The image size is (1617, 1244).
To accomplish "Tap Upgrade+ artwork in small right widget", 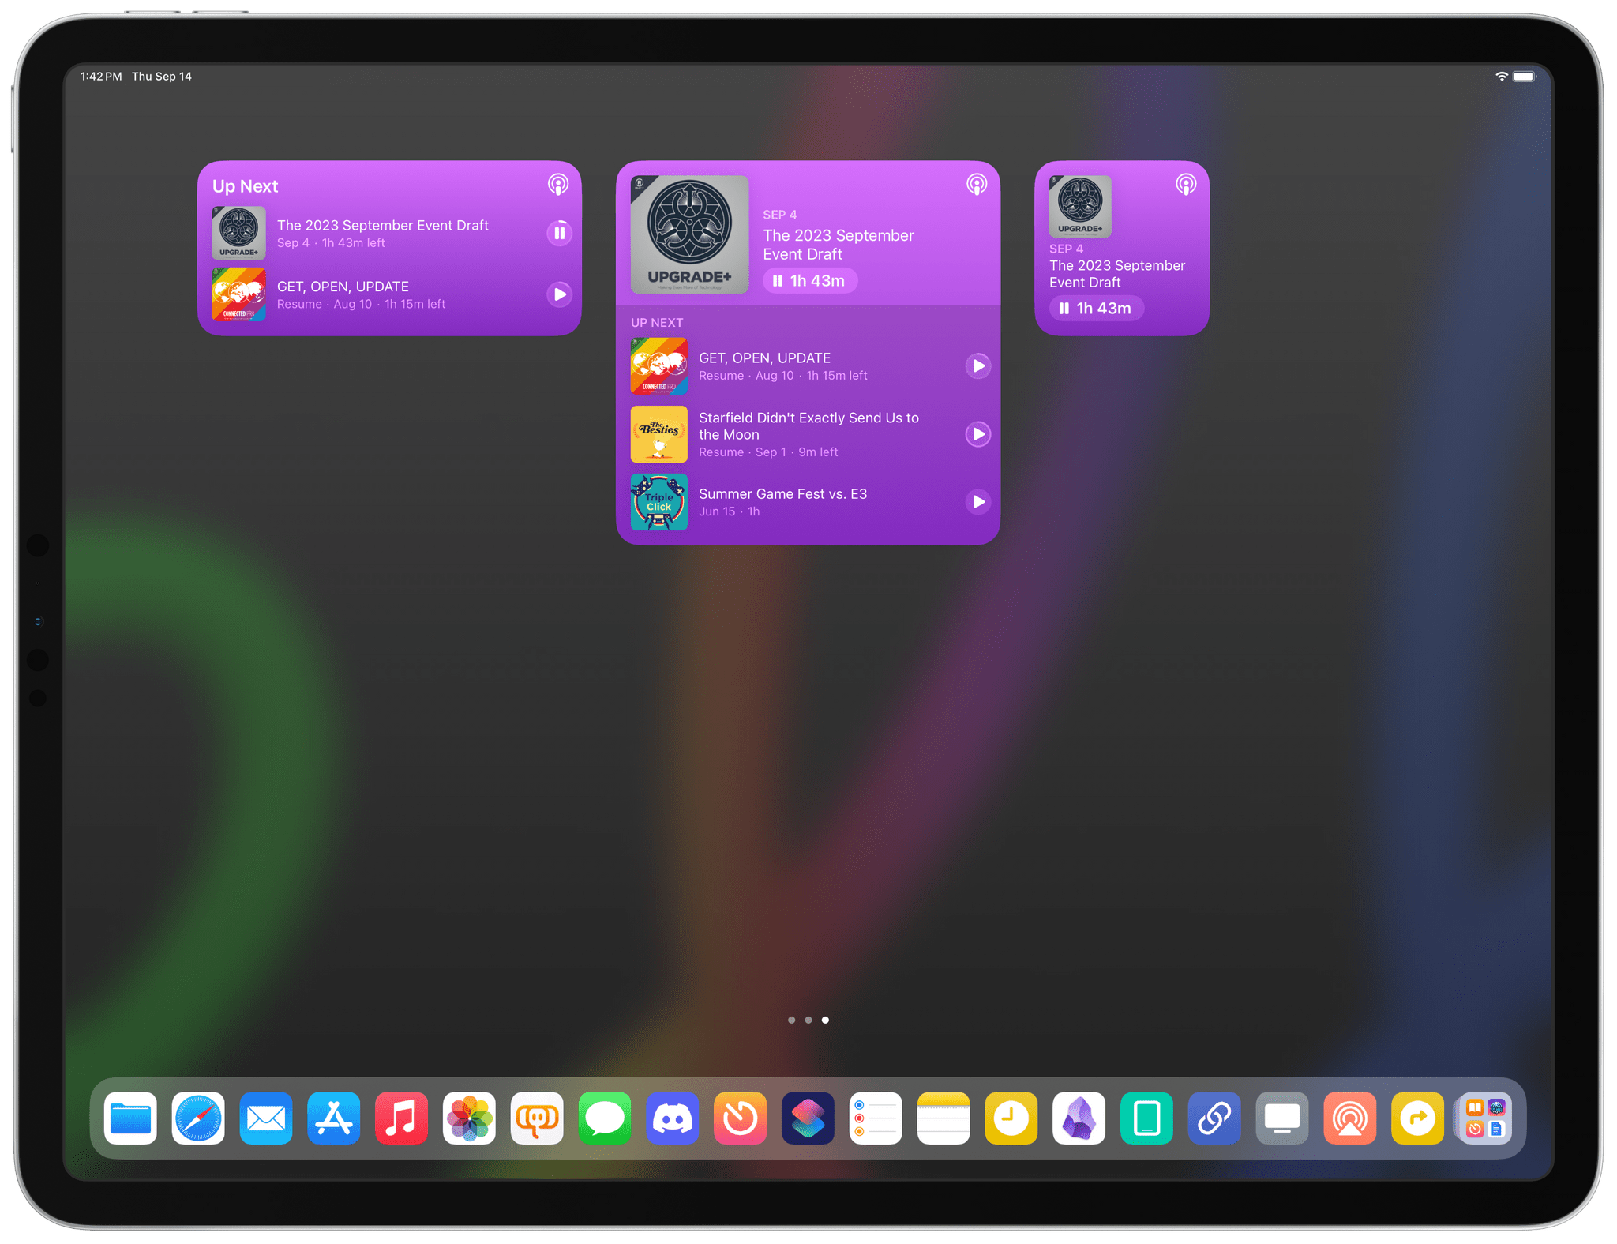I will tap(1080, 206).
